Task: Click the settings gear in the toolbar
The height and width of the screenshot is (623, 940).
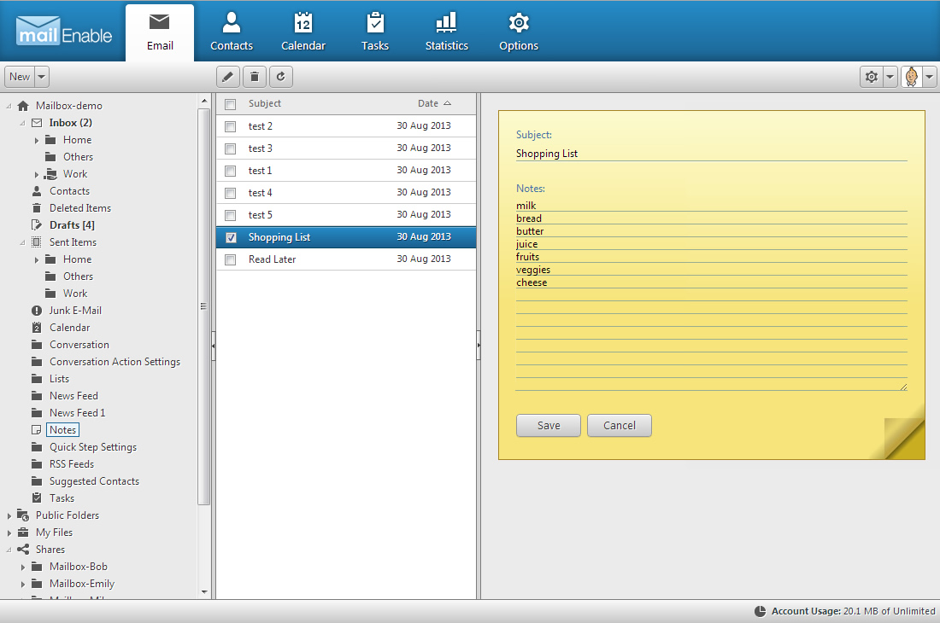Action: coord(871,76)
